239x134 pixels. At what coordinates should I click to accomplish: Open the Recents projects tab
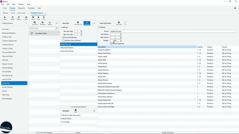[5, 13]
